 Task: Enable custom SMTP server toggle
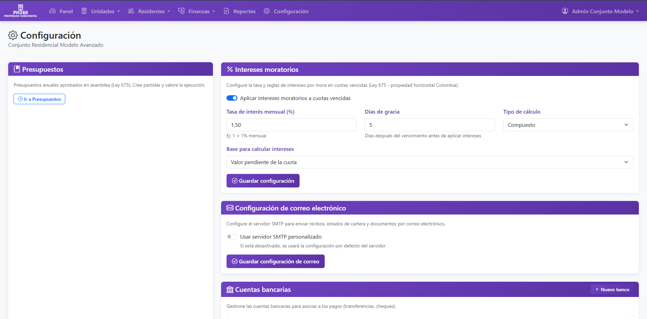pos(232,237)
